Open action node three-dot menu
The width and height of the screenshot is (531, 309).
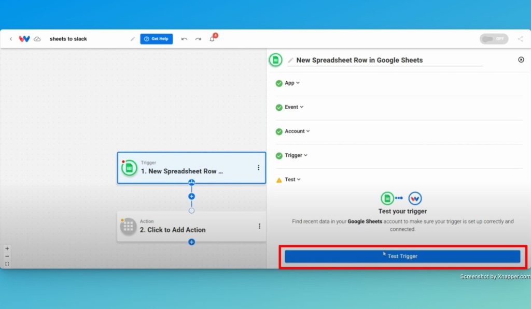pos(259,226)
